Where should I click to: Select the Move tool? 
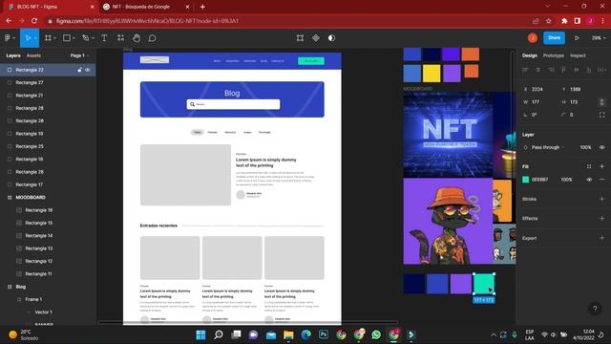[x=28, y=38]
